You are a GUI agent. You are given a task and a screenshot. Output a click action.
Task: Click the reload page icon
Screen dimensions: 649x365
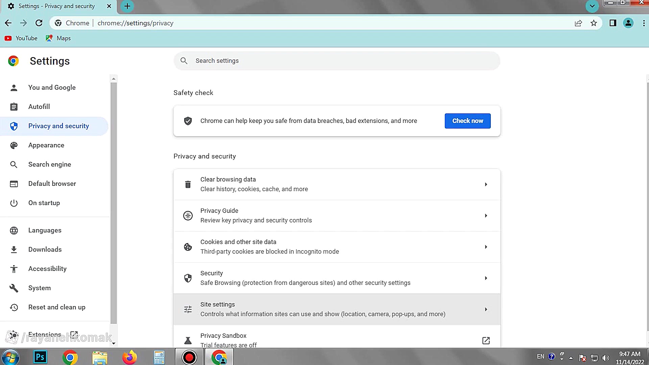pos(39,23)
